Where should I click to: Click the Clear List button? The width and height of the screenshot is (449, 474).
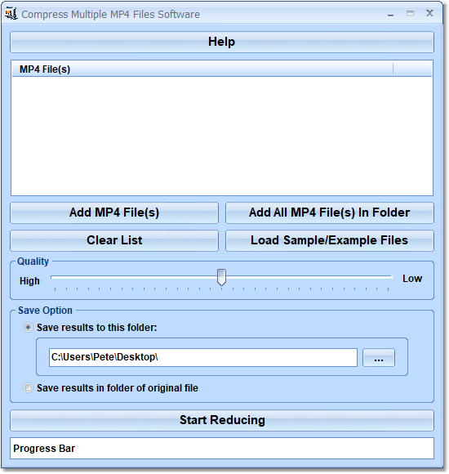pyautogui.click(x=114, y=240)
